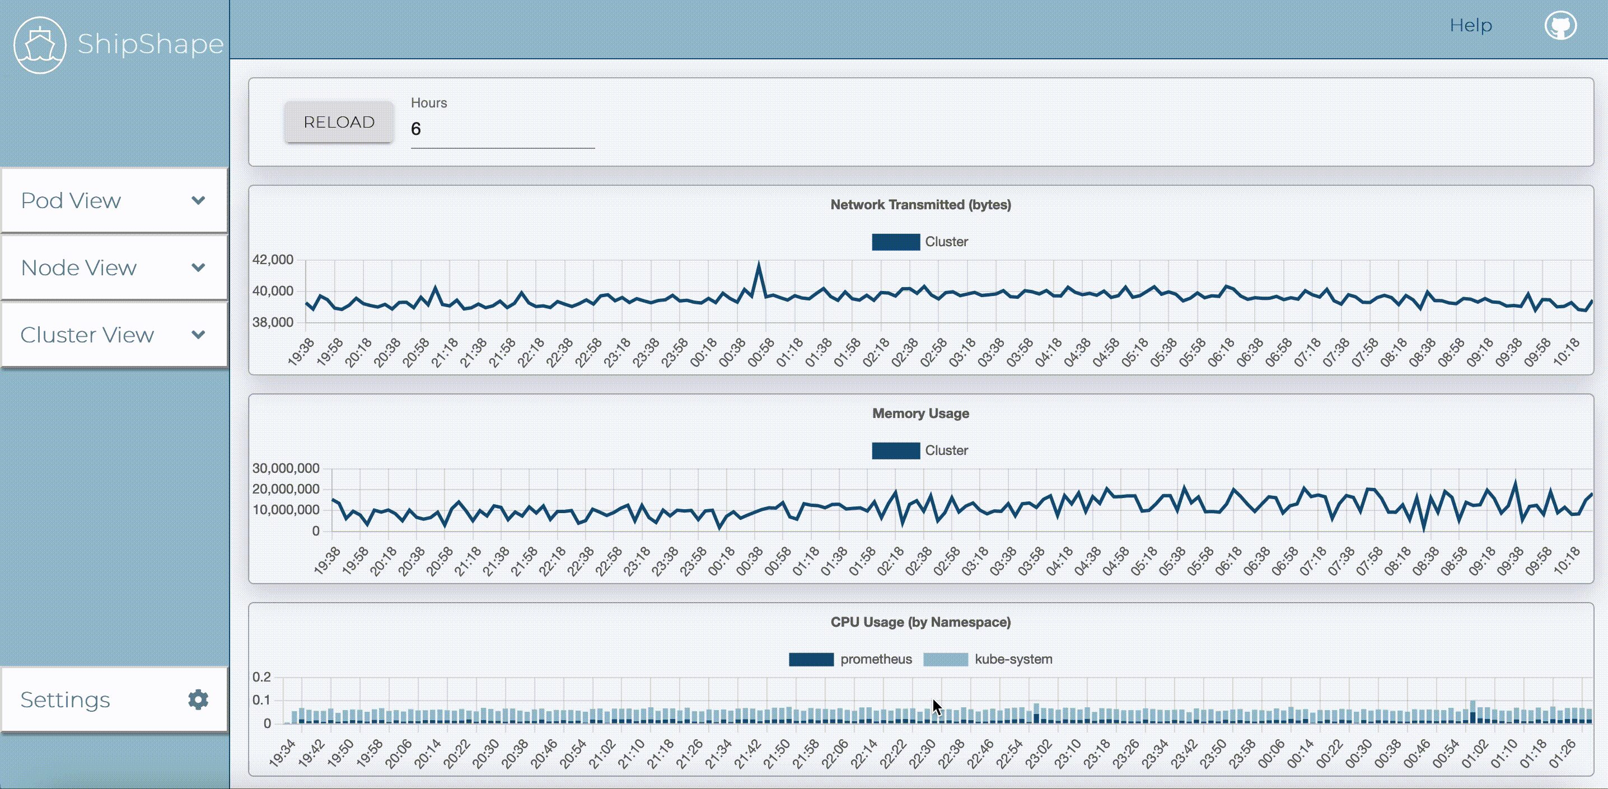Open the Help link
1608x789 pixels.
(x=1470, y=26)
